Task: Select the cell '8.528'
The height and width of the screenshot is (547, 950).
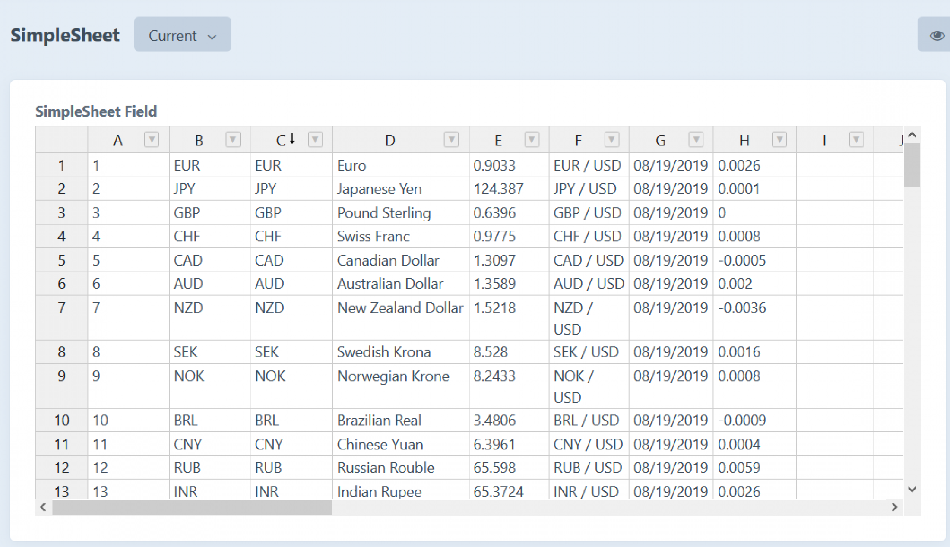Action: pos(509,352)
